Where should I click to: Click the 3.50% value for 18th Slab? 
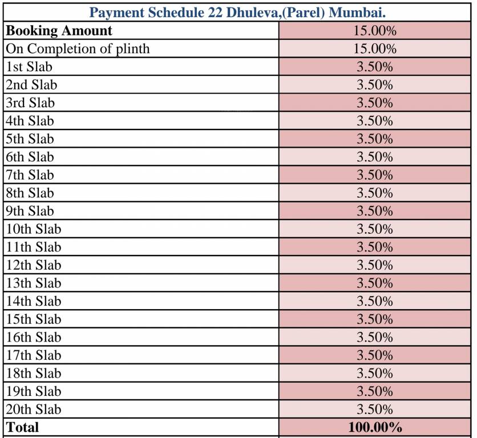point(375,374)
